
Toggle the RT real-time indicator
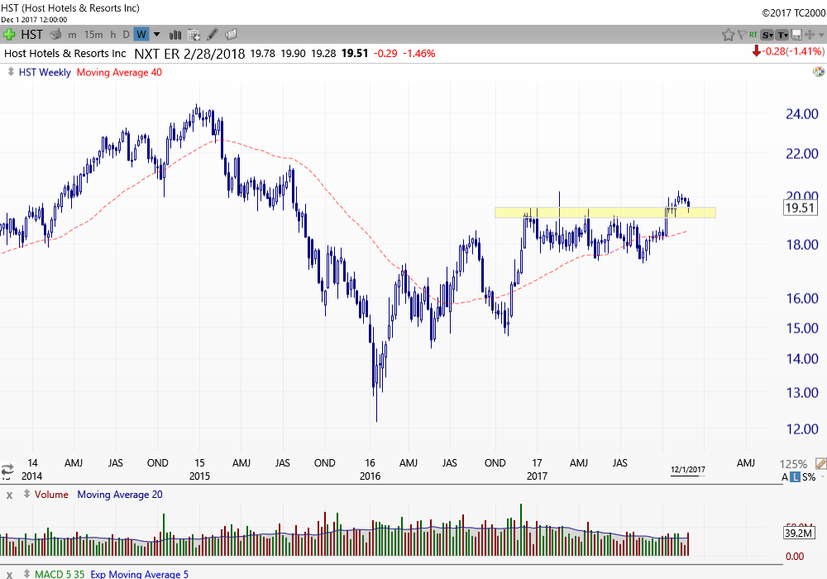point(753,34)
